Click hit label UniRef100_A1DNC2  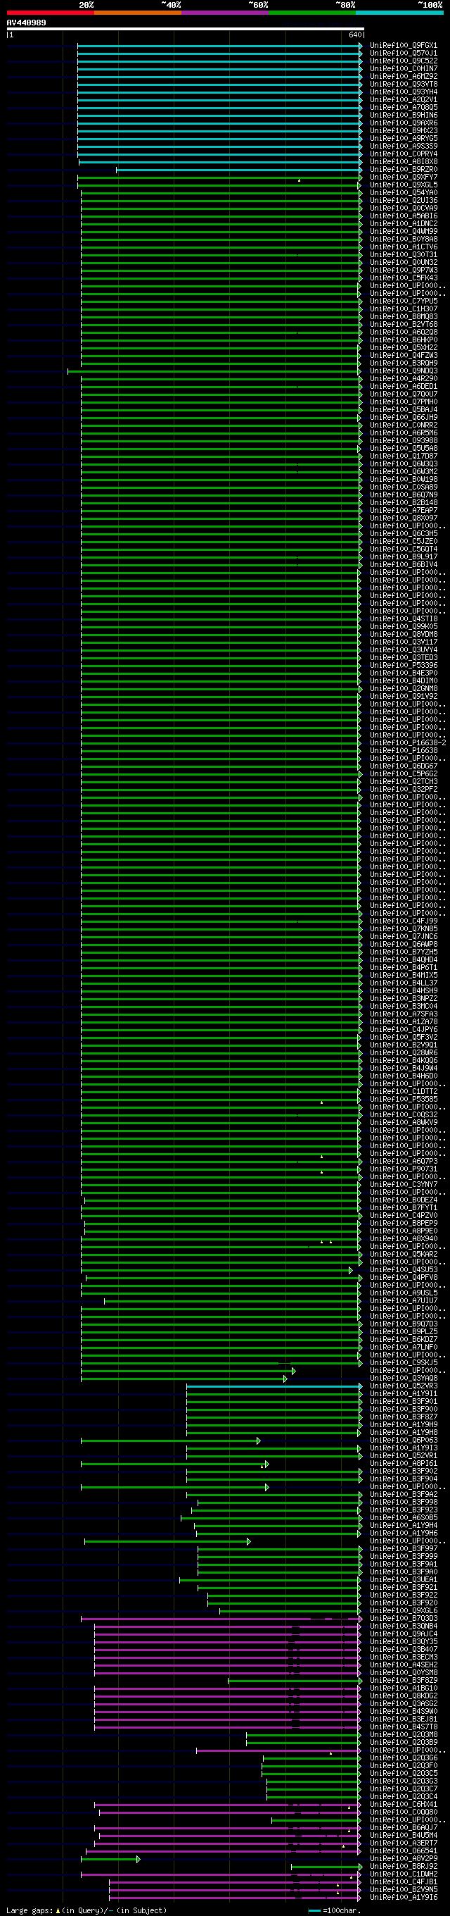point(404,224)
